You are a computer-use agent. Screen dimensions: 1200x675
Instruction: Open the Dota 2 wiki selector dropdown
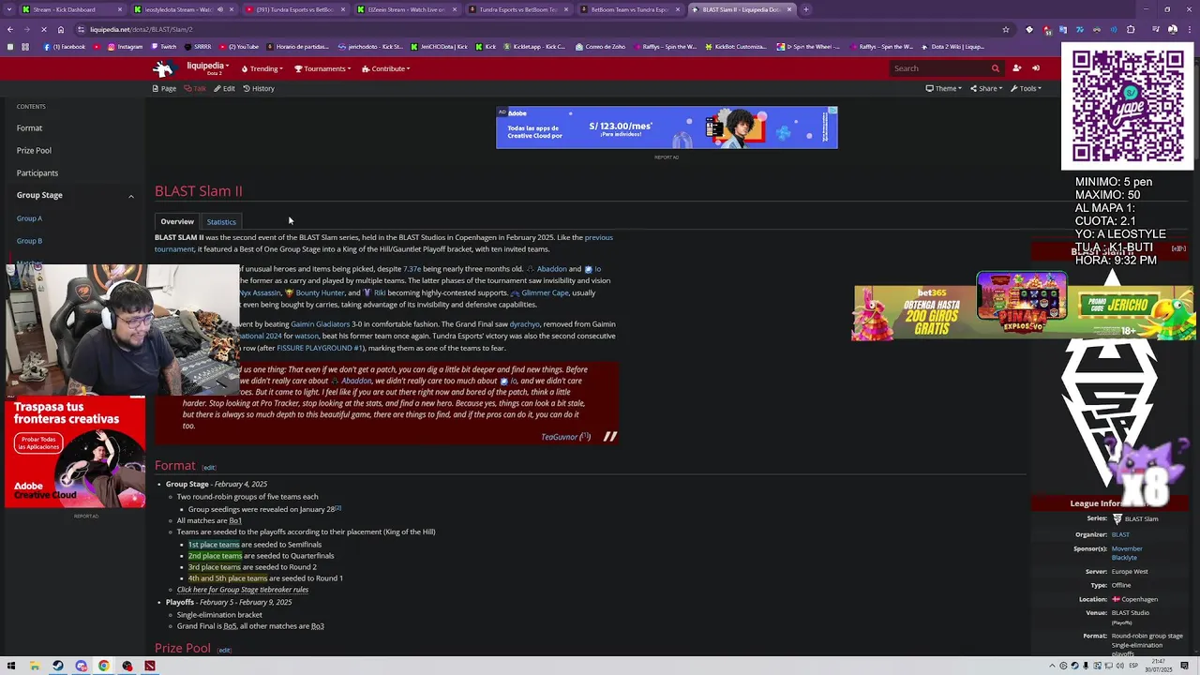click(207, 67)
